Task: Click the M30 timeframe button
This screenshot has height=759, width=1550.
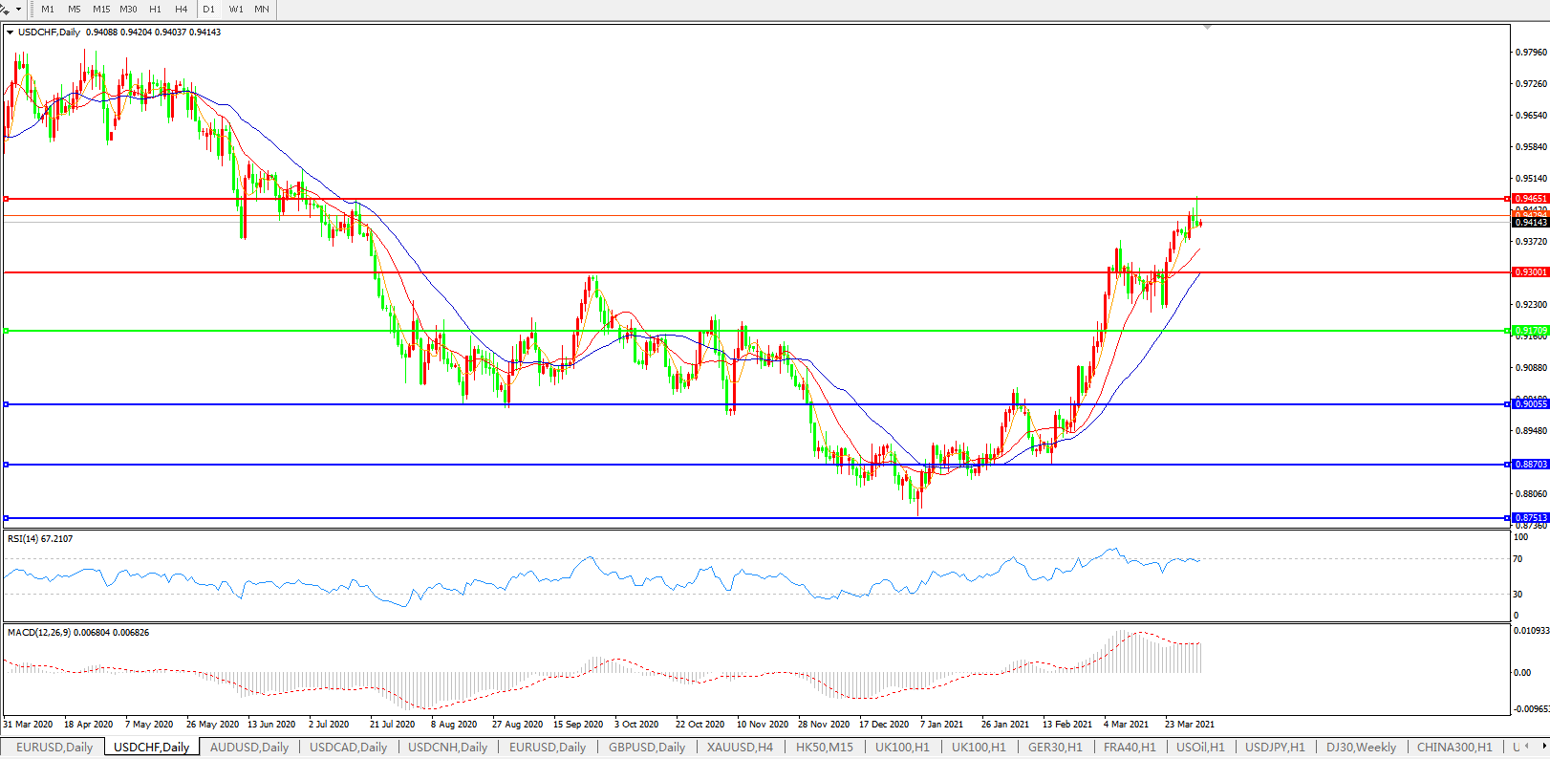Action: 128,9
